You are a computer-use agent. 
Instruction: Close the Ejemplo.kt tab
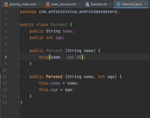coord(110,4)
